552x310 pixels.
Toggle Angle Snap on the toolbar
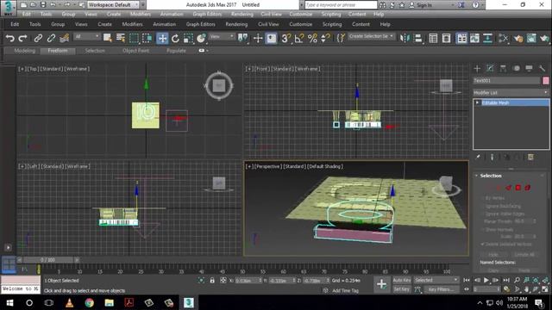coord(299,38)
